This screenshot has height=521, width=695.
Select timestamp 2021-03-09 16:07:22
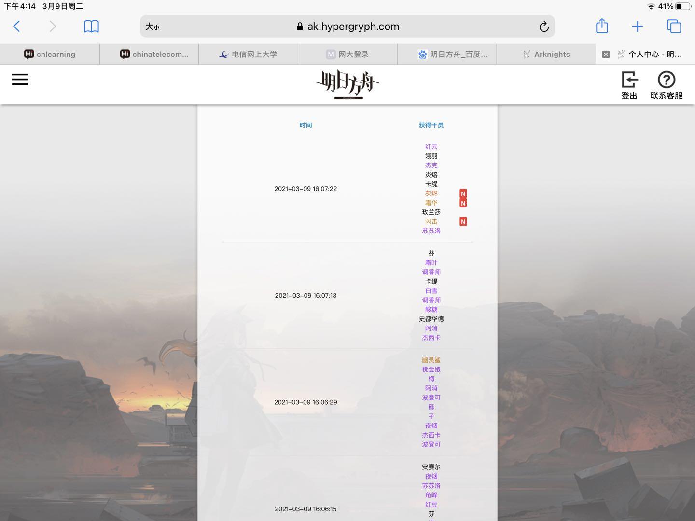pyautogui.click(x=306, y=189)
